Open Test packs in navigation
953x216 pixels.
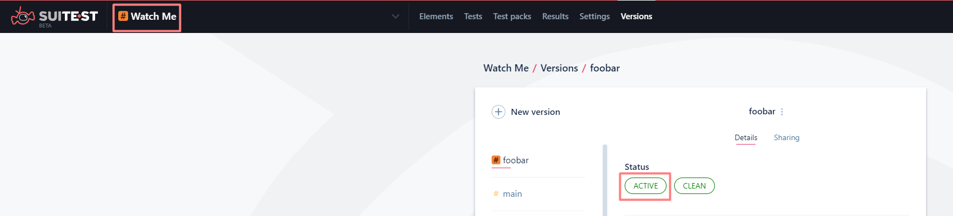point(512,16)
